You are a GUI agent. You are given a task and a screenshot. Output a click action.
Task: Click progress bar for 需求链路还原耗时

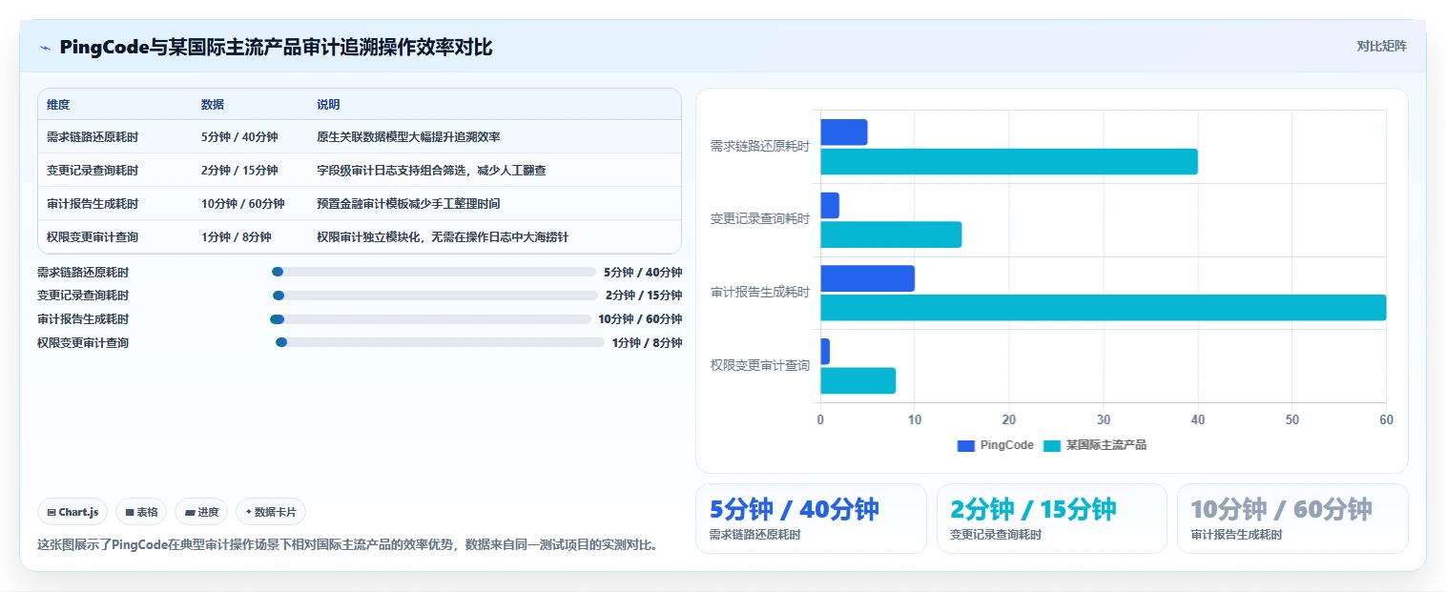coord(434,272)
